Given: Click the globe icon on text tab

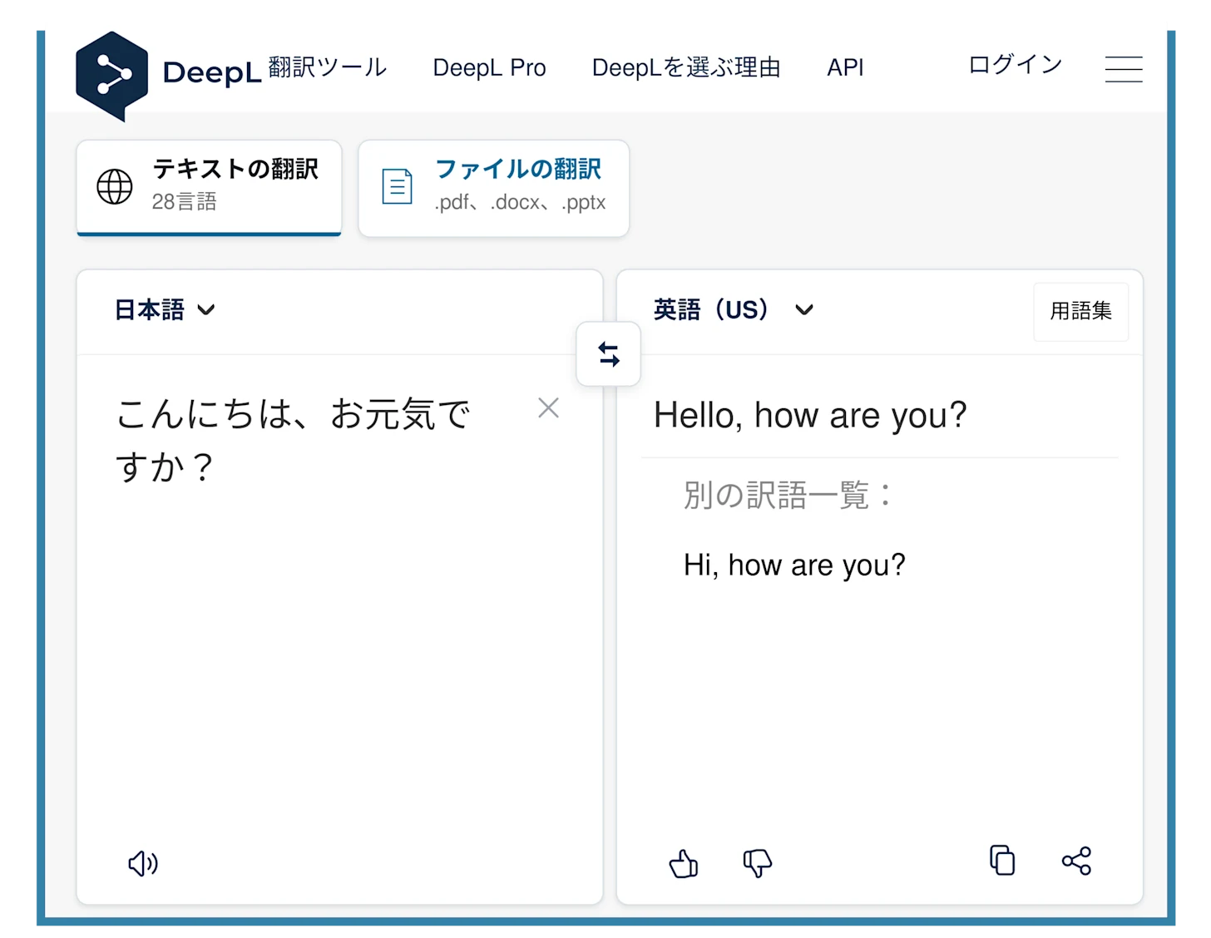Looking at the screenshot, I should pos(115,186).
